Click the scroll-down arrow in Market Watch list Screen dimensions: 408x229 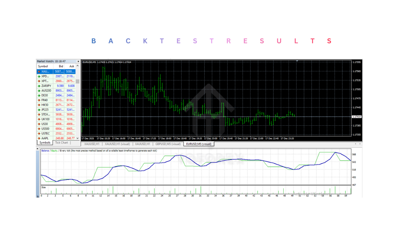[x=77, y=138]
